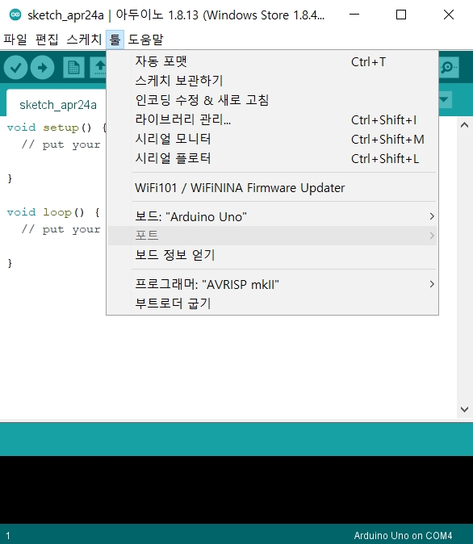The image size is (473, 544).
Task: Maximize the Arduino window
Action: 401,15
